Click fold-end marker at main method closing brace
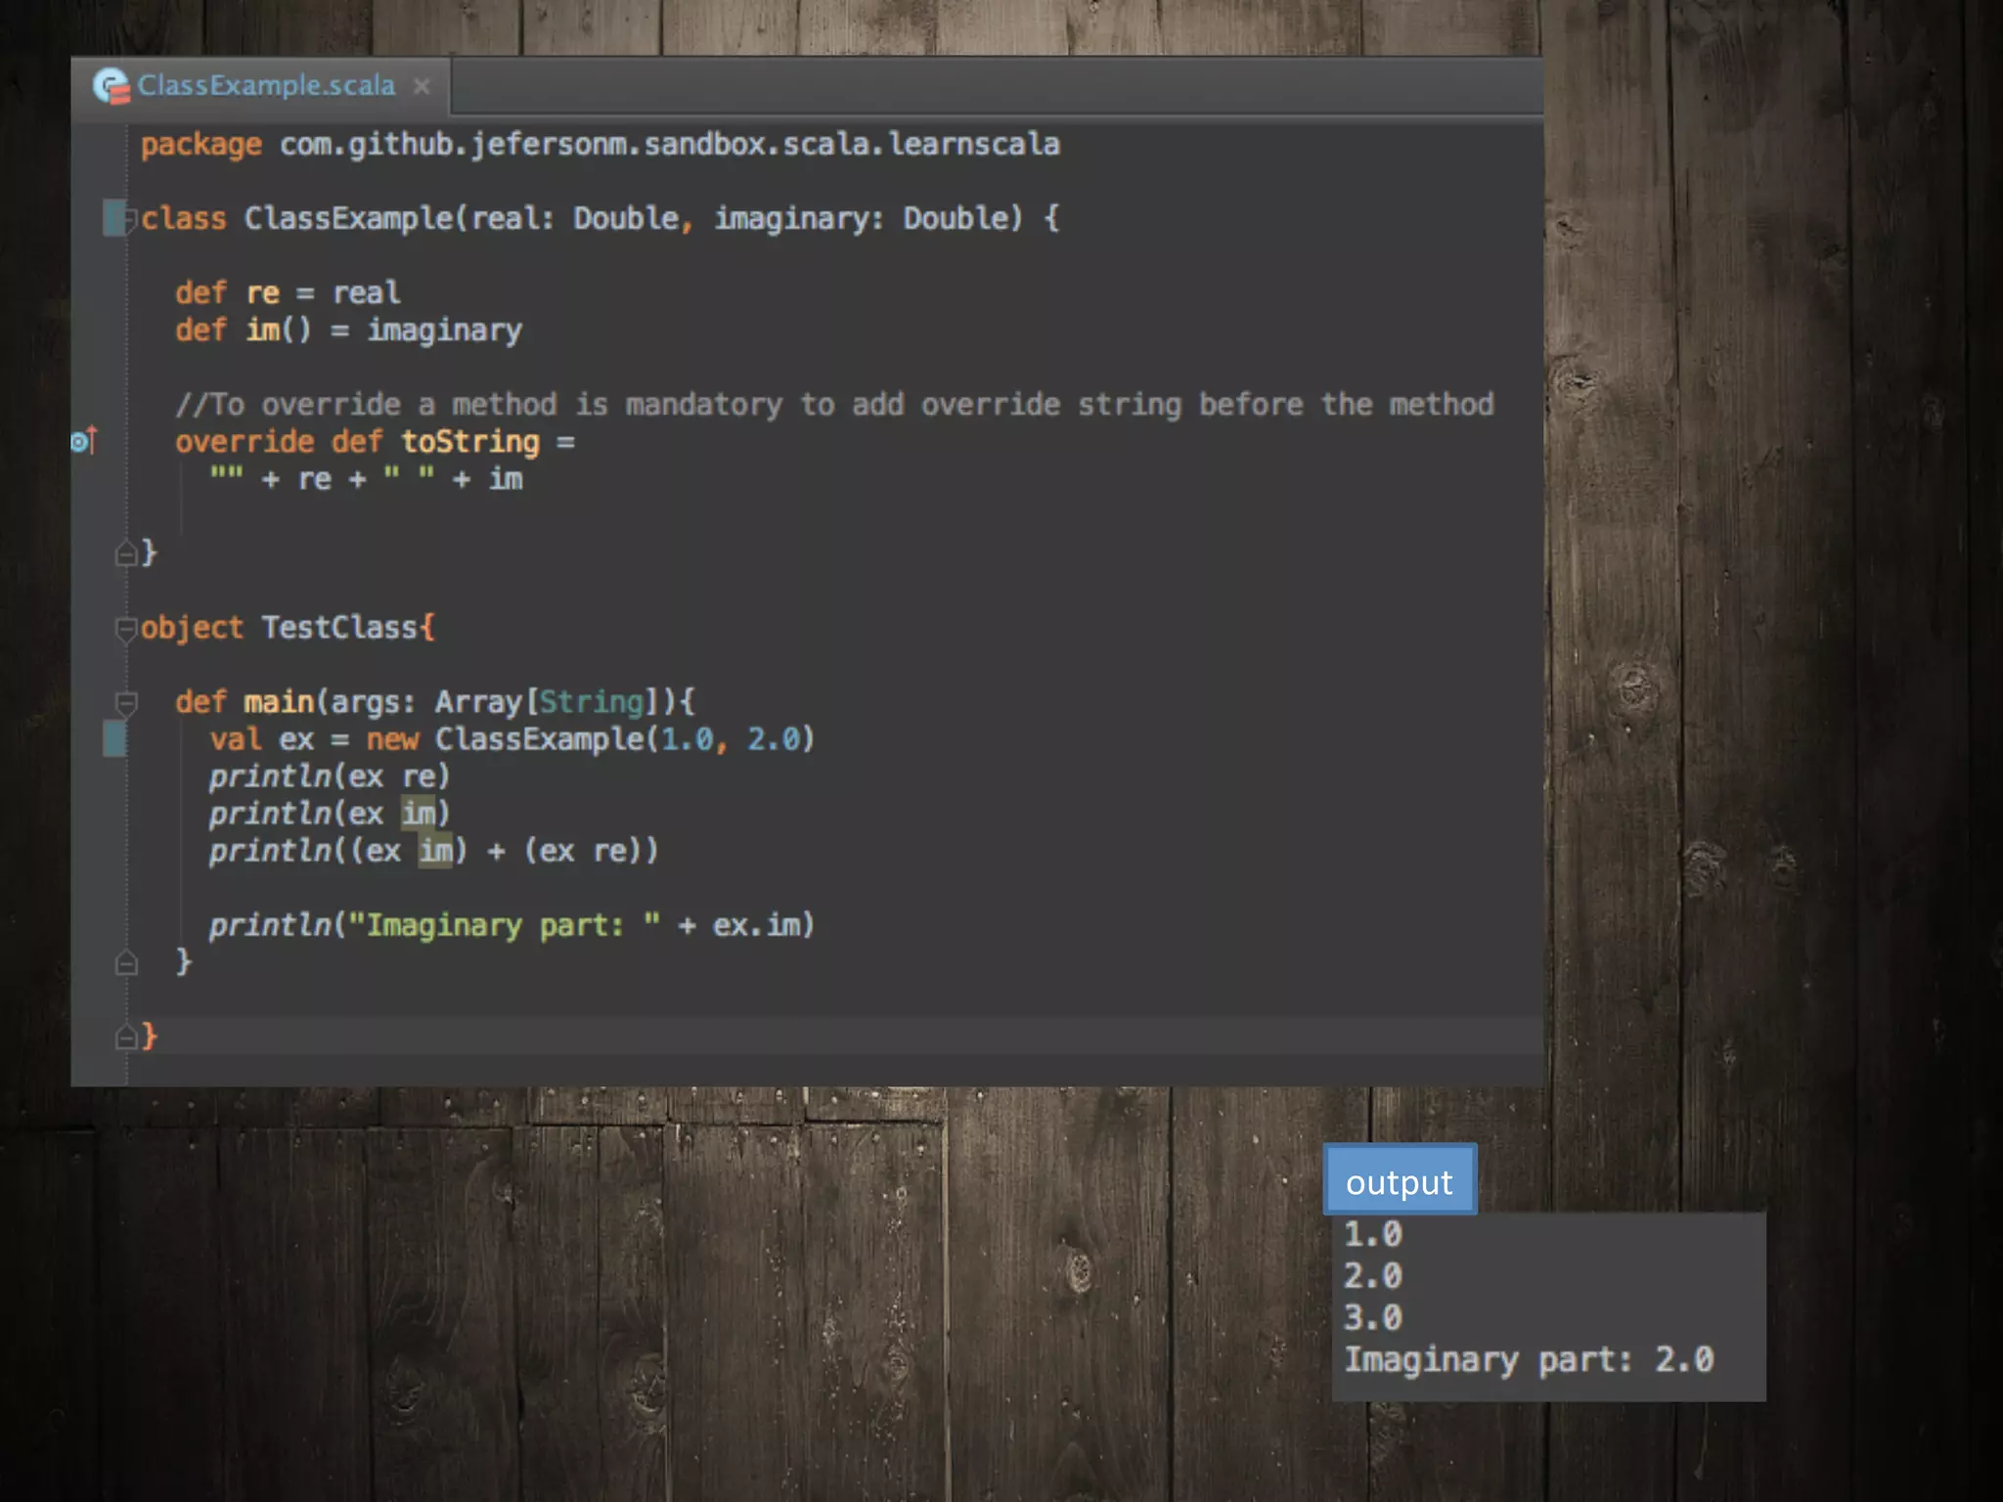 [x=126, y=963]
